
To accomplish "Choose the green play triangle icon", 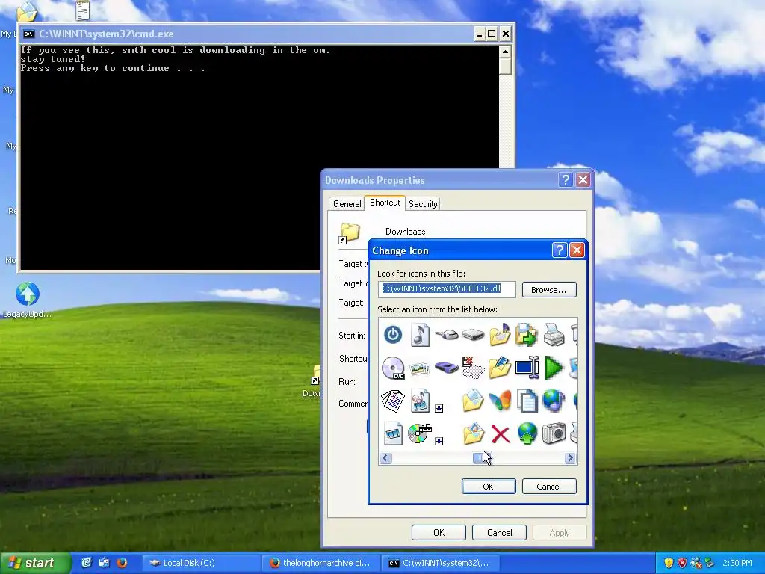I will 554,368.
